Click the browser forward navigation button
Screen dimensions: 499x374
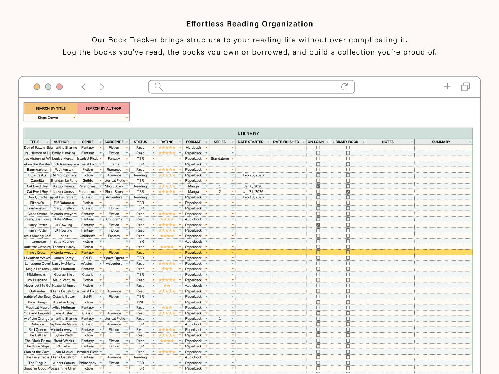[102, 87]
